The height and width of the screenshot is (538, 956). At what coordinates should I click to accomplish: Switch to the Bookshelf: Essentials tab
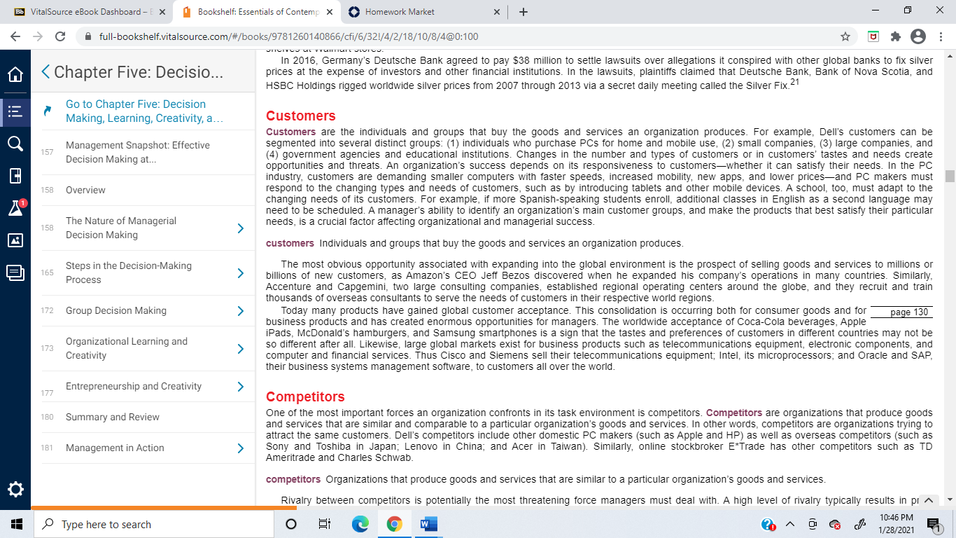(x=256, y=12)
